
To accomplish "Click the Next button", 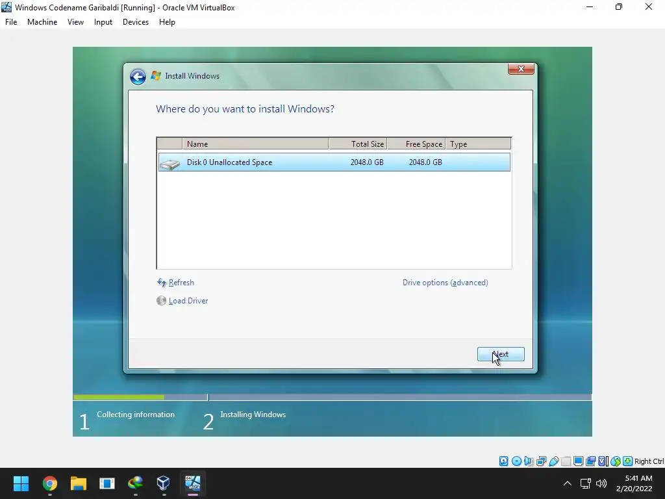I will [501, 354].
